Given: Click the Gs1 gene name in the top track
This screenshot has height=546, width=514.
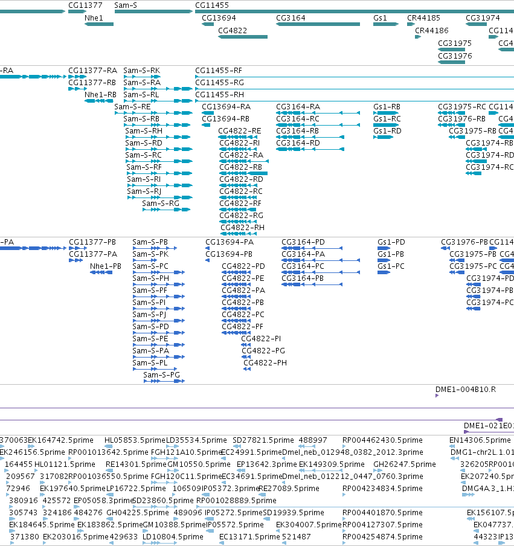Looking at the screenshot, I should click(380, 18).
